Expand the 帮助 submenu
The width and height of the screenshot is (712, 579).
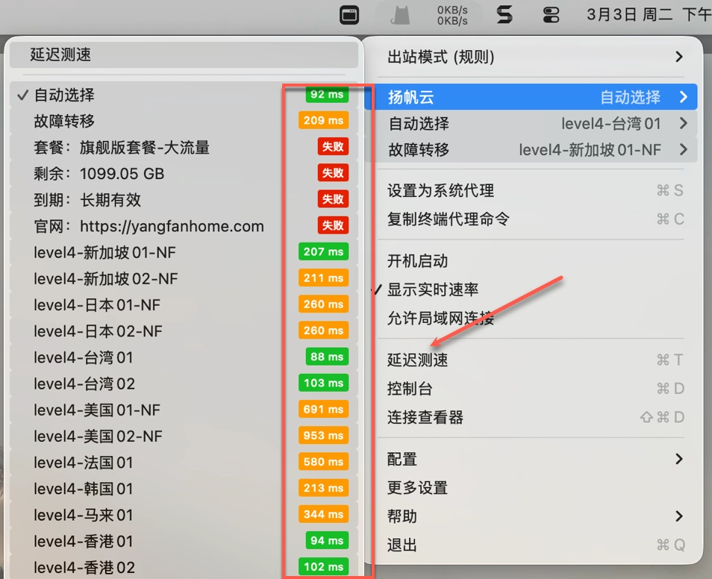tap(531, 516)
